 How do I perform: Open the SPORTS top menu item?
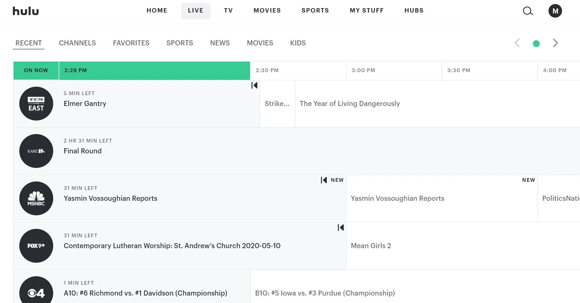[315, 10]
